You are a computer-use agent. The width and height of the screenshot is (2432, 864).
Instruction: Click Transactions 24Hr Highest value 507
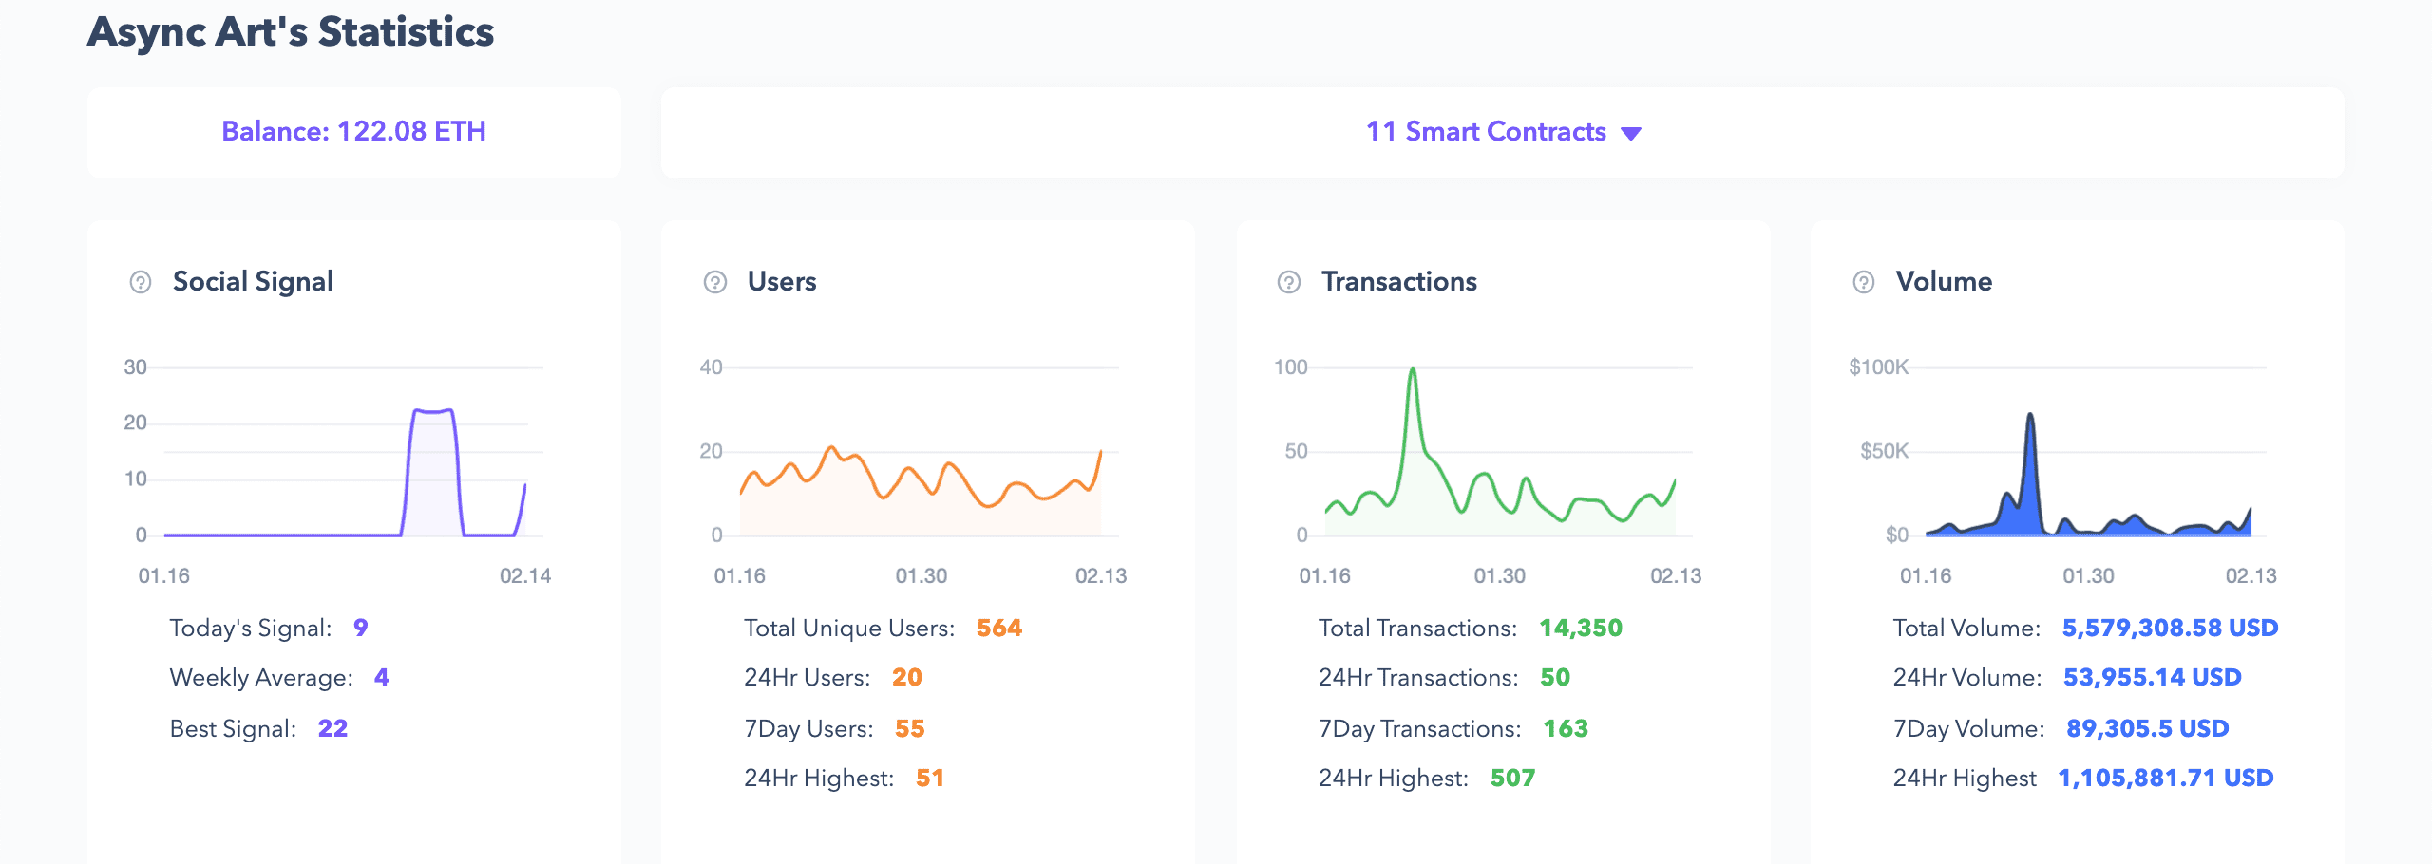click(x=1512, y=778)
